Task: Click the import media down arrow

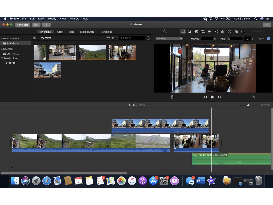Action: pyautogui.click(x=46, y=25)
